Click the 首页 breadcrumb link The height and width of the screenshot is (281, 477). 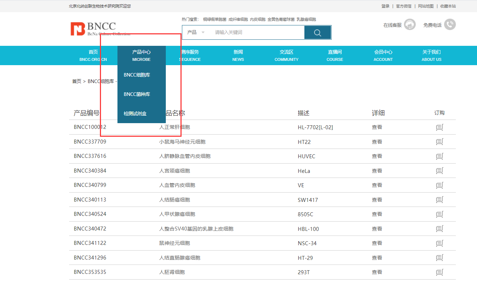coord(77,81)
